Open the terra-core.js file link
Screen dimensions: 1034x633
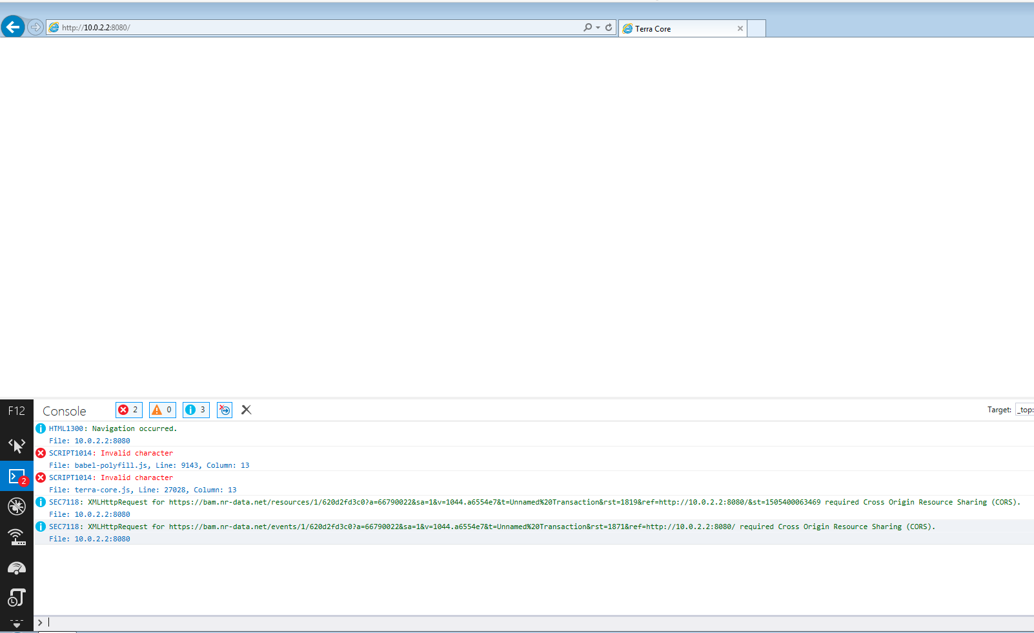[x=102, y=489]
